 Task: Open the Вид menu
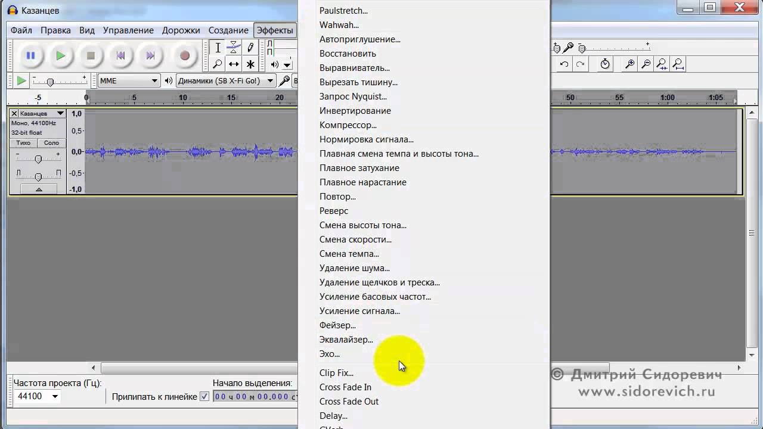point(87,30)
